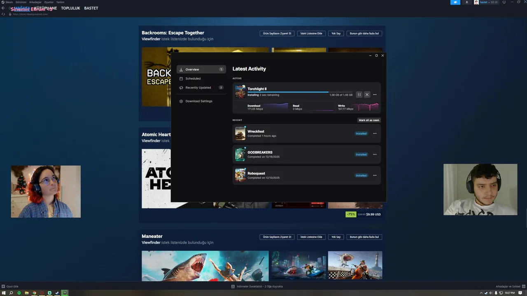Click the blue announcements megaphone button

455,2
